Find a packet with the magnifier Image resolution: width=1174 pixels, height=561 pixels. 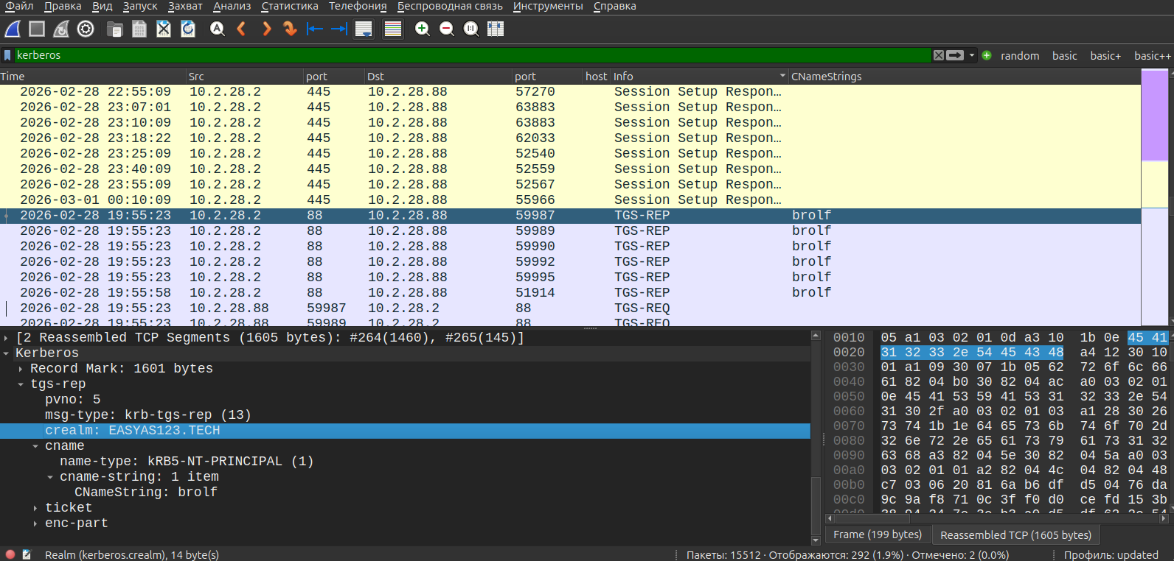click(x=217, y=29)
